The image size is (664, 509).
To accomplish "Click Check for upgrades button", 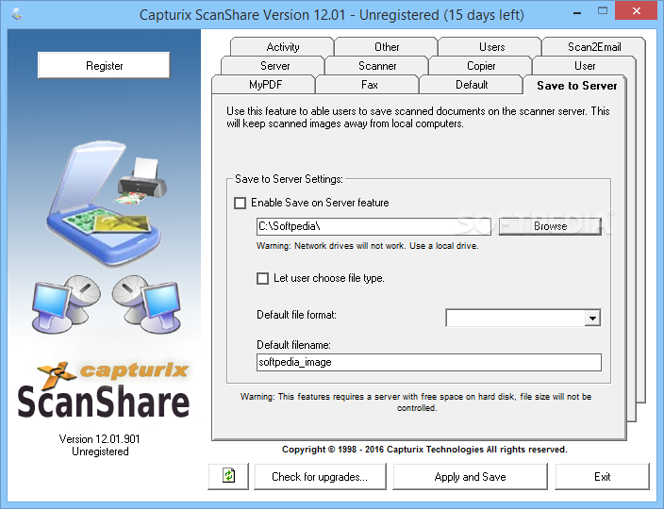I will tap(320, 477).
